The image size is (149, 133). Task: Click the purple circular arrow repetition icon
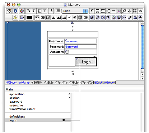(x=103, y=18)
